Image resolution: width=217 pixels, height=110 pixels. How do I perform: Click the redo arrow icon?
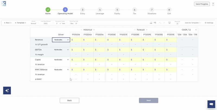[164, 23]
